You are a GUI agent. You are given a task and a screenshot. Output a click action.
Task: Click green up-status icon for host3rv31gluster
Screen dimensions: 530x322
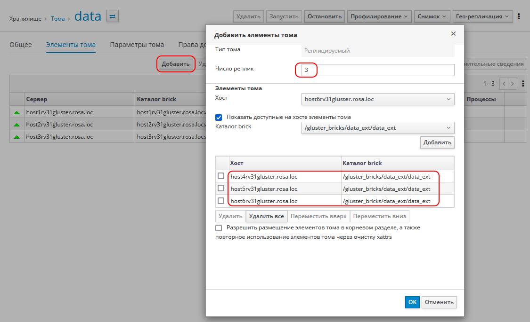pos(17,137)
